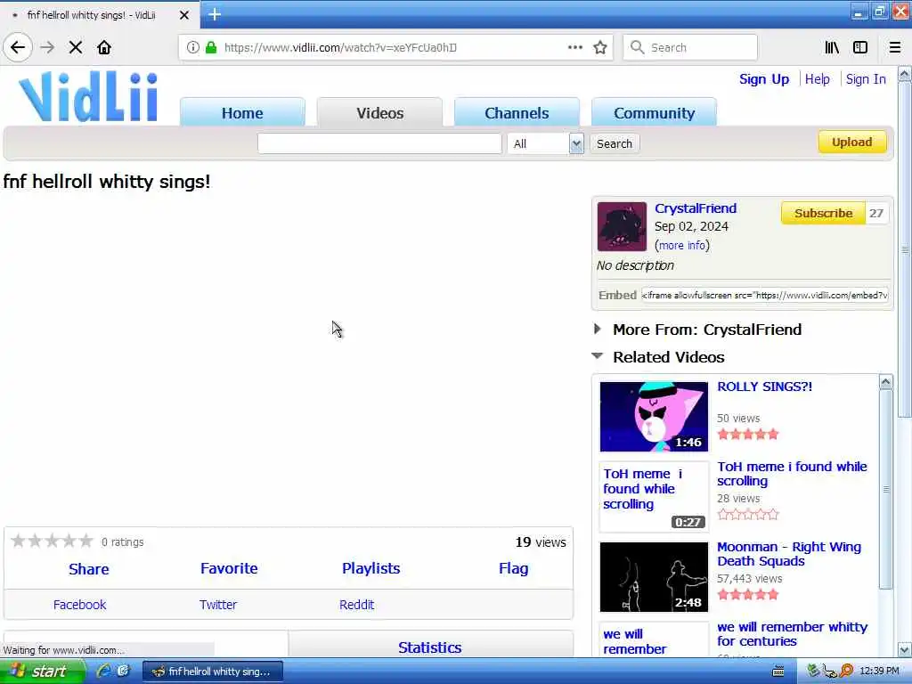
Task: Click the VidLii search text field
Action: tap(379, 143)
